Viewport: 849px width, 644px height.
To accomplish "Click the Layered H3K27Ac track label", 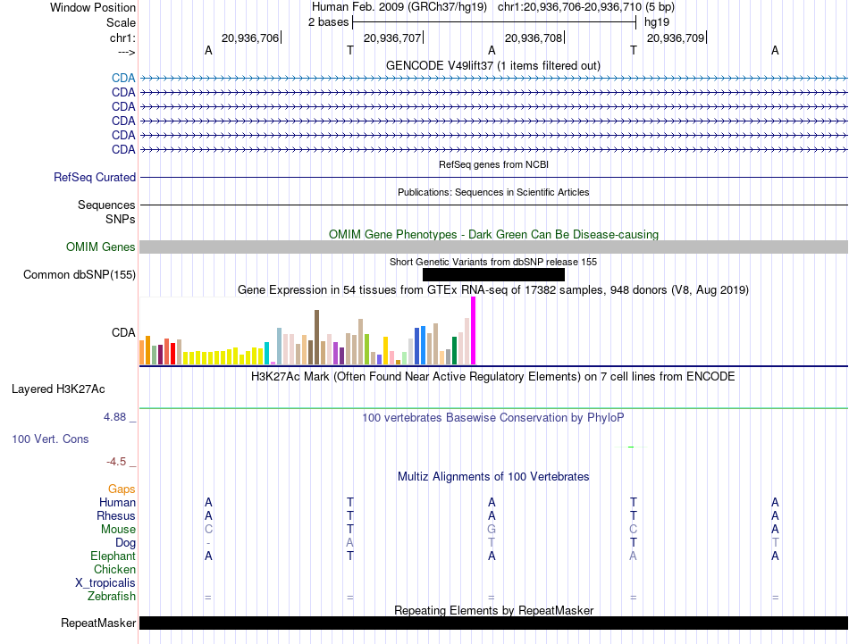I will coord(58,389).
